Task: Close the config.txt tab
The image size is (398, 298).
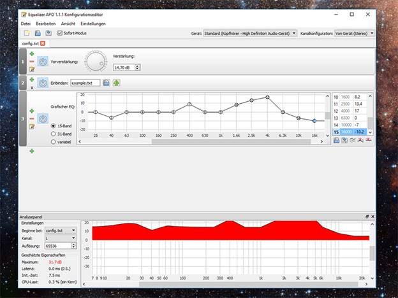Action: (43, 43)
